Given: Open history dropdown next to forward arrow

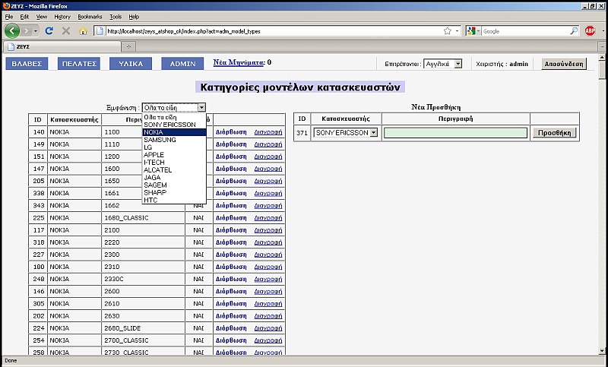Looking at the screenshot, I should point(35,31).
